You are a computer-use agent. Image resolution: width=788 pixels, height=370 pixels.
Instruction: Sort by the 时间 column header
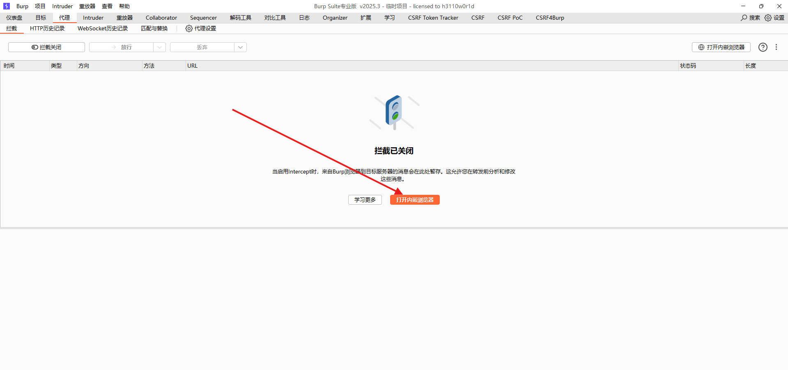[25, 66]
